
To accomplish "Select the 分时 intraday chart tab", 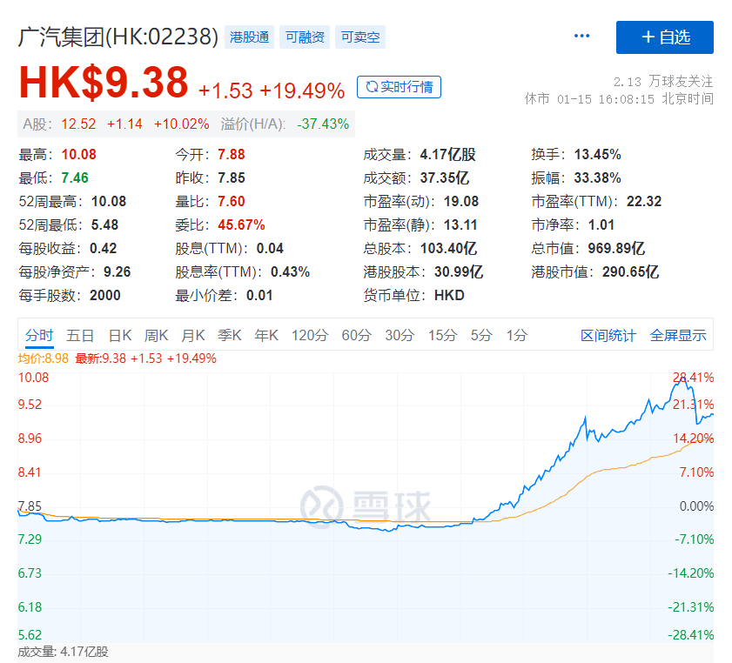I will [x=38, y=334].
